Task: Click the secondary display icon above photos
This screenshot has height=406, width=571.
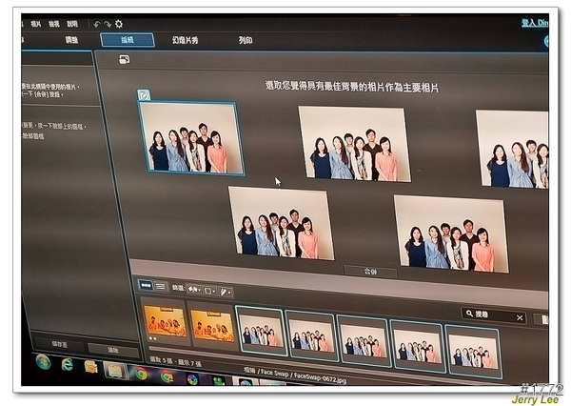Action: [124, 59]
